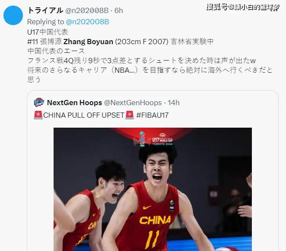Open NextGen Hoops profile avatar icon

(39, 102)
